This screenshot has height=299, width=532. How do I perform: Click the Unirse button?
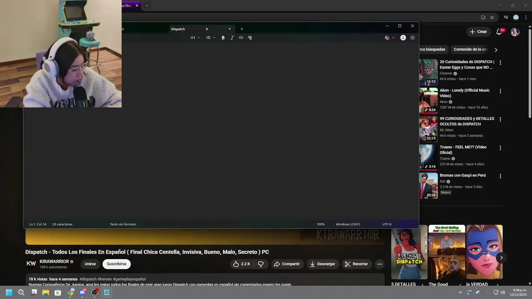point(90,264)
